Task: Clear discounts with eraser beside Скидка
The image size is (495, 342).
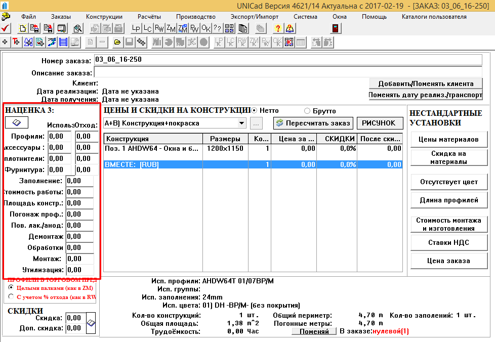Action: coord(91,323)
